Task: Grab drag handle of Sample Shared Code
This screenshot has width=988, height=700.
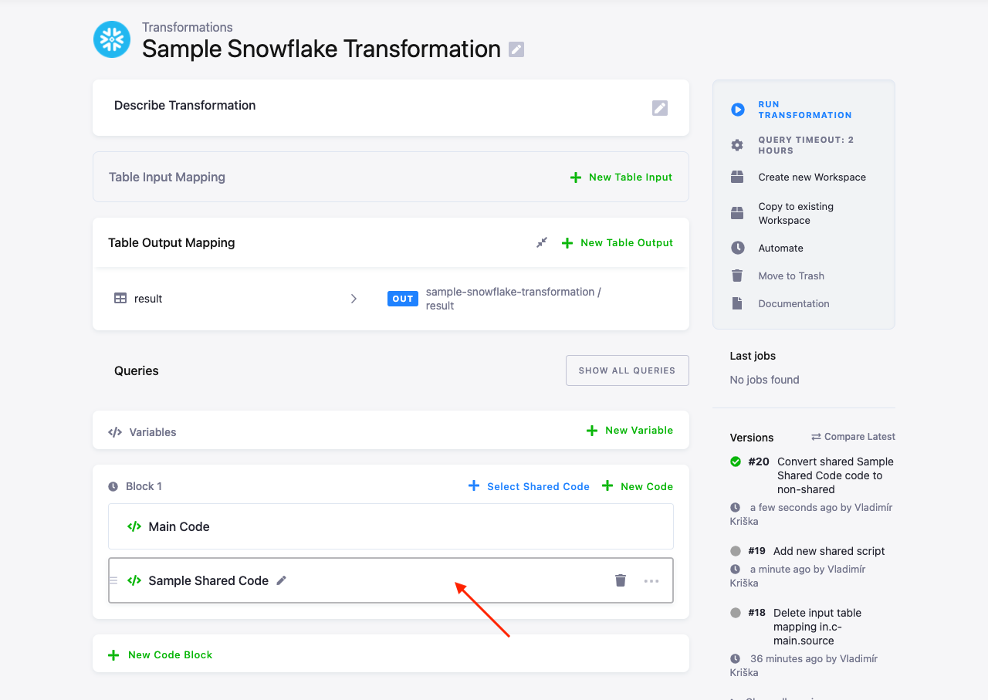Action: tap(113, 580)
